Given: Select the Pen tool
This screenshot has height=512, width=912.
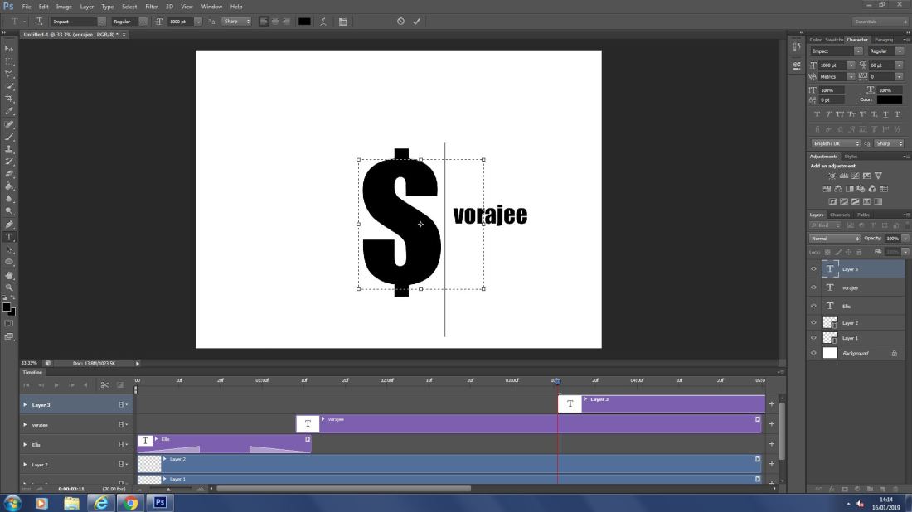Looking at the screenshot, I should pyautogui.click(x=9, y=225).
